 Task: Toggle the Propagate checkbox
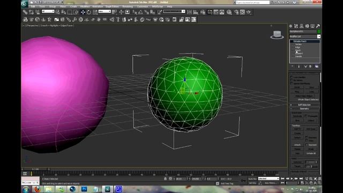(x=306, y=116)
